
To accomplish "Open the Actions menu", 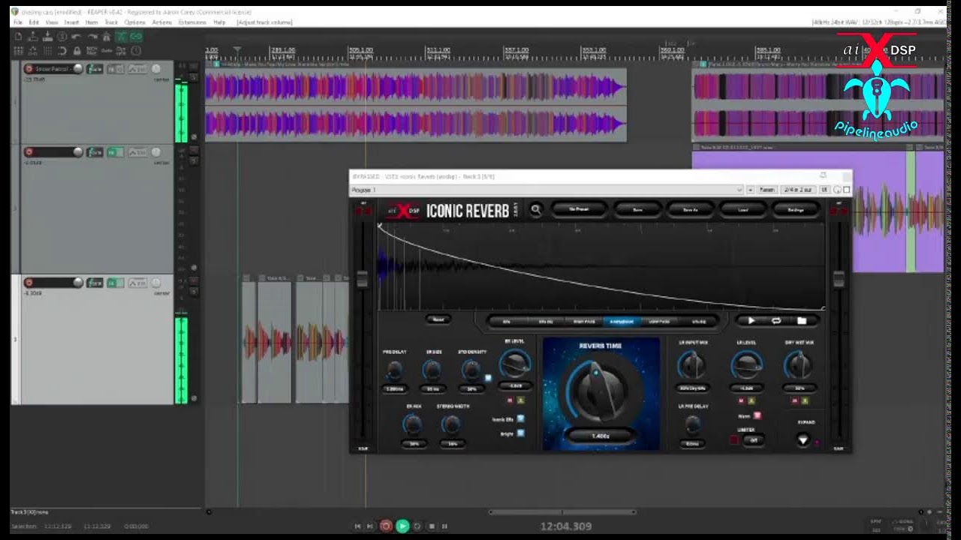I will 161,22.
